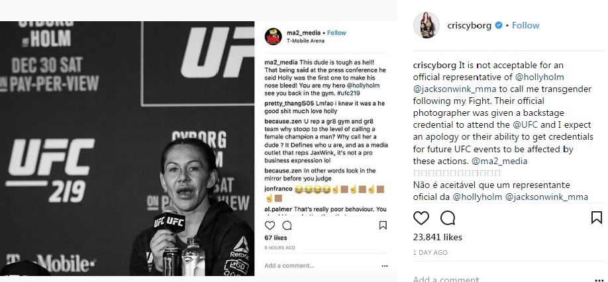Open T-Mobile Arena location link
The width and height of the screenshot is (608, 282).
[305, 40]
